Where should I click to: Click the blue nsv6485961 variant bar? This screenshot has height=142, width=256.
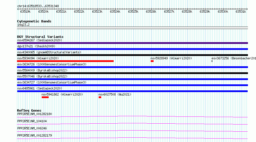[132, 91]
